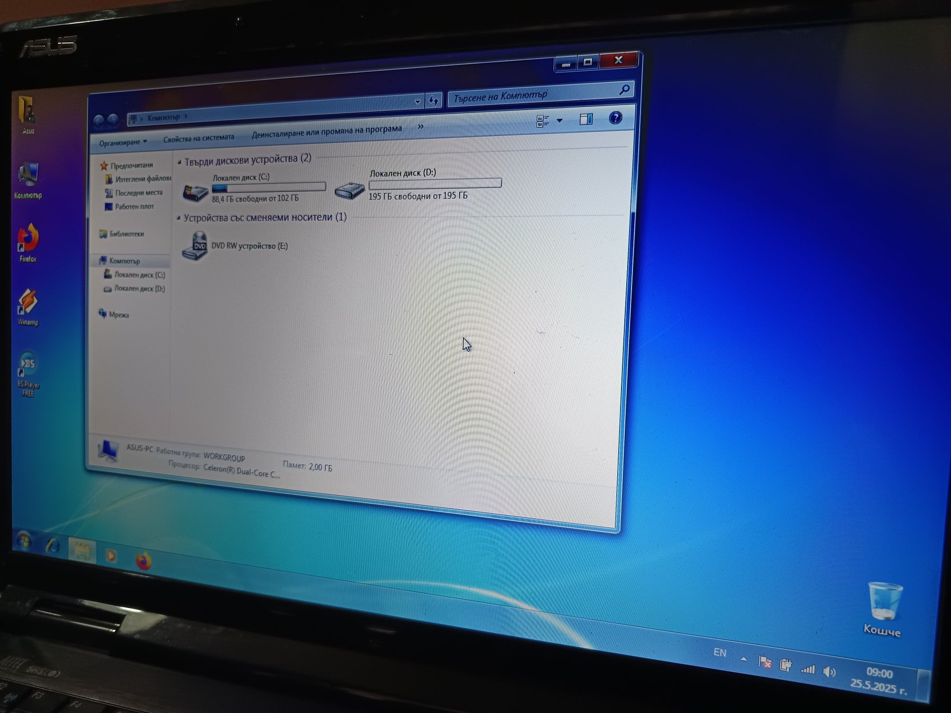The width and height of the screenshot is (951, 713).
Task: Click the WORKGROUP value in details pane
Action: pyautogui.click(x=224, y=457)
